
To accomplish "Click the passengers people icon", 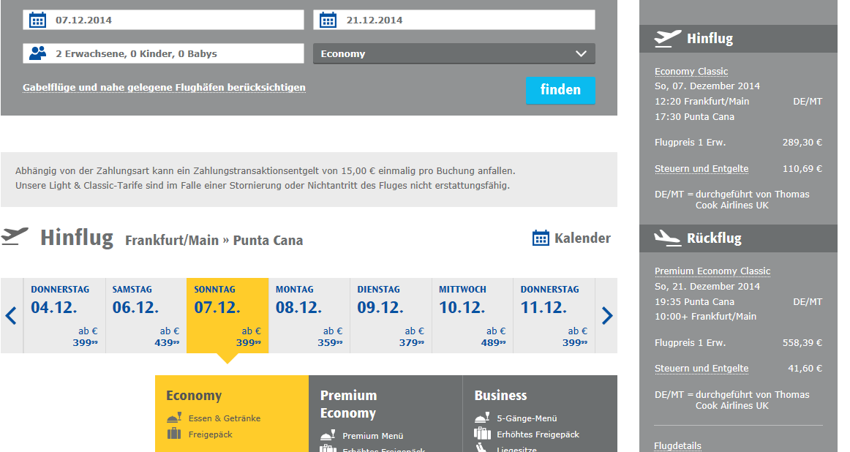I will click(x=38, y=53).
